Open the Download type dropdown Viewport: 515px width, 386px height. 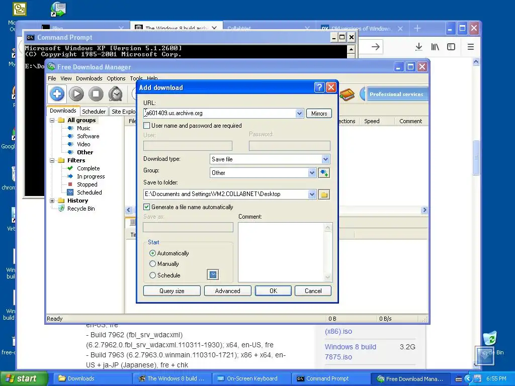(x=325, y=159)
